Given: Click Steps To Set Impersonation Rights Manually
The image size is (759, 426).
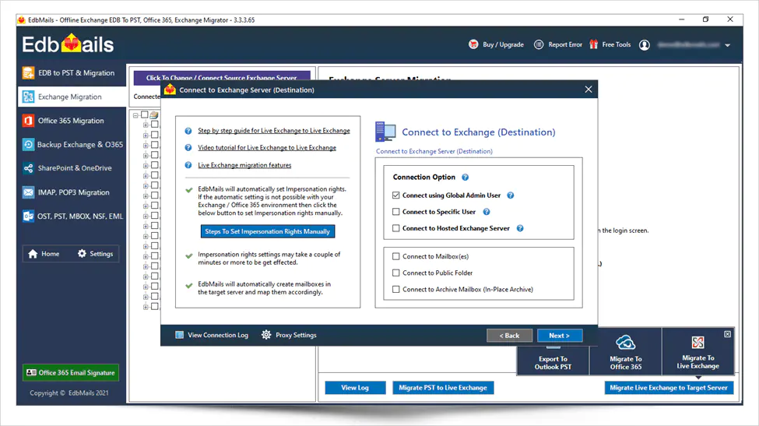Looking at the screenshot, I should coord(267,231).
